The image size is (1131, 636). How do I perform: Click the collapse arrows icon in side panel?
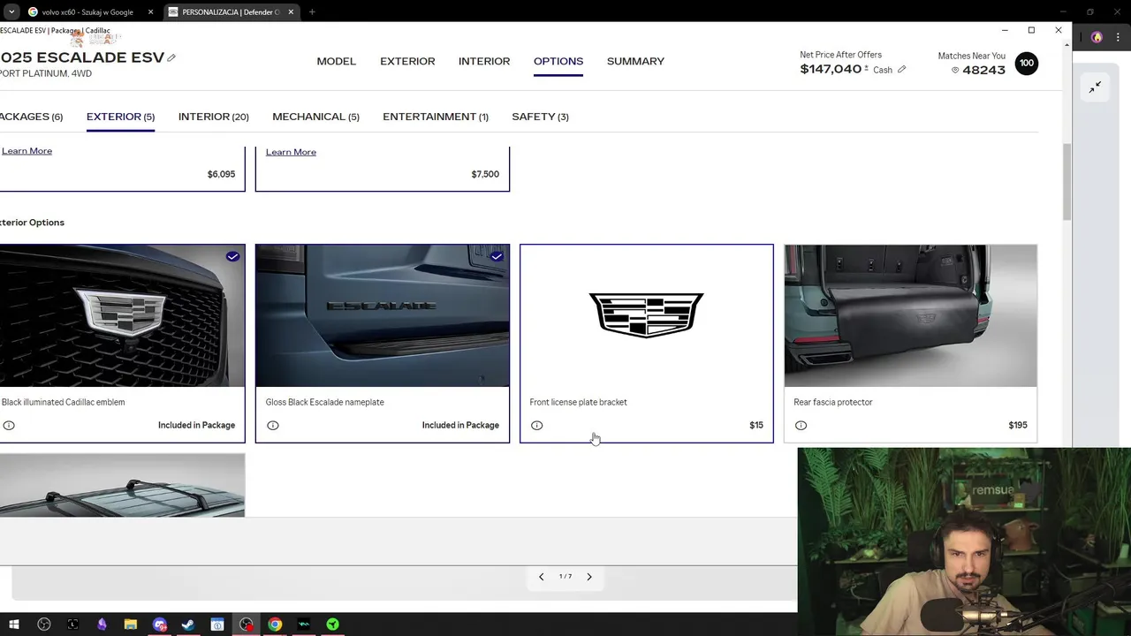[1095, 87]
